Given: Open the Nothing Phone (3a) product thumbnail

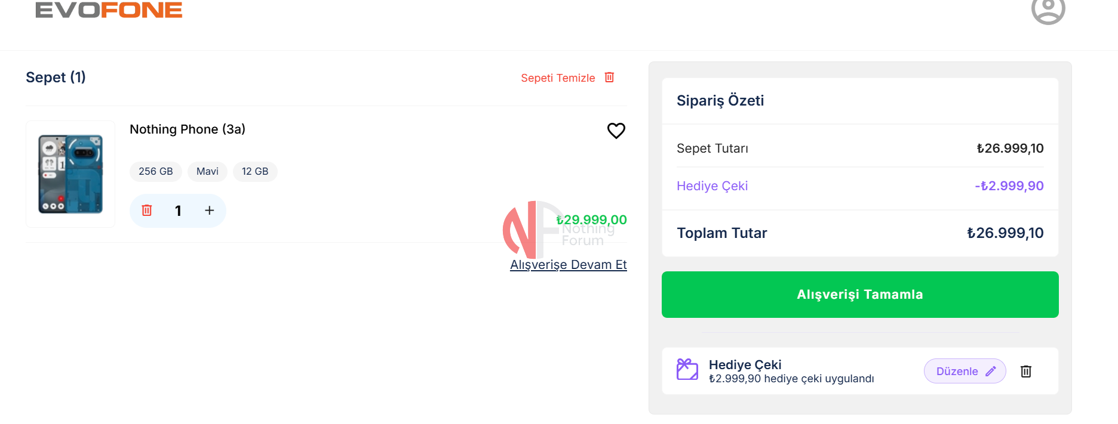Looking at the screenshot, I should click(x=70, y=174).
